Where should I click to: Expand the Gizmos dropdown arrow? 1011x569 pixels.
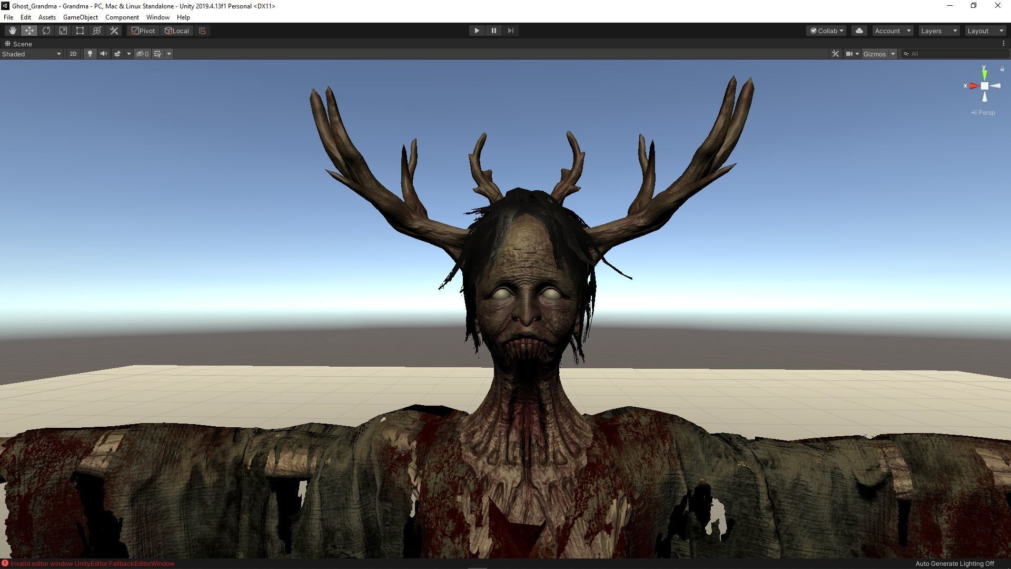coord(893,54)
